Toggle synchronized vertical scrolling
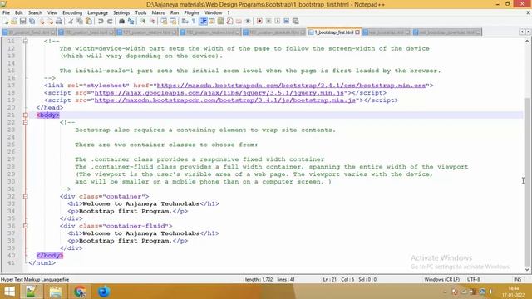This screenshot has height=299, width=532. point(164,22)
